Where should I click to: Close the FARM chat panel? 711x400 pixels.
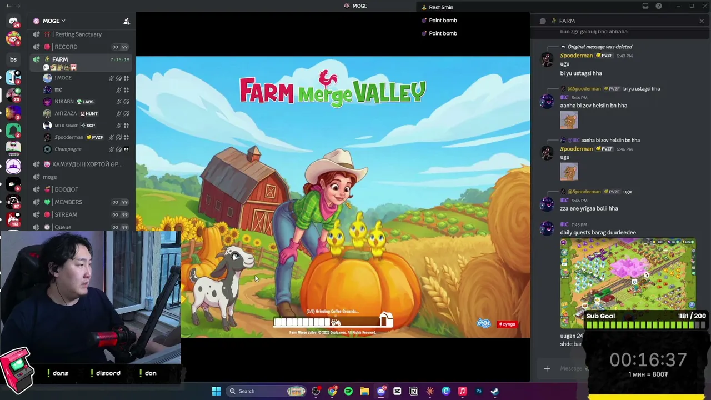coord(702,21)
